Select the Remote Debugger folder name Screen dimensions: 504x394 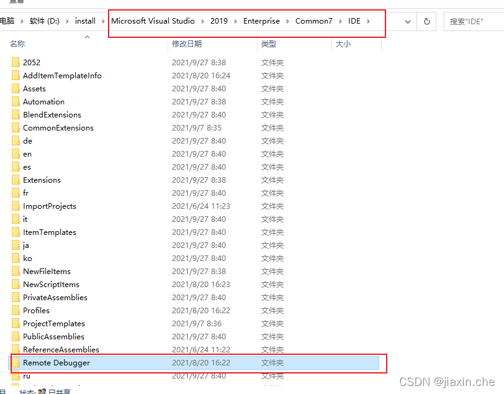pos(56,363)
